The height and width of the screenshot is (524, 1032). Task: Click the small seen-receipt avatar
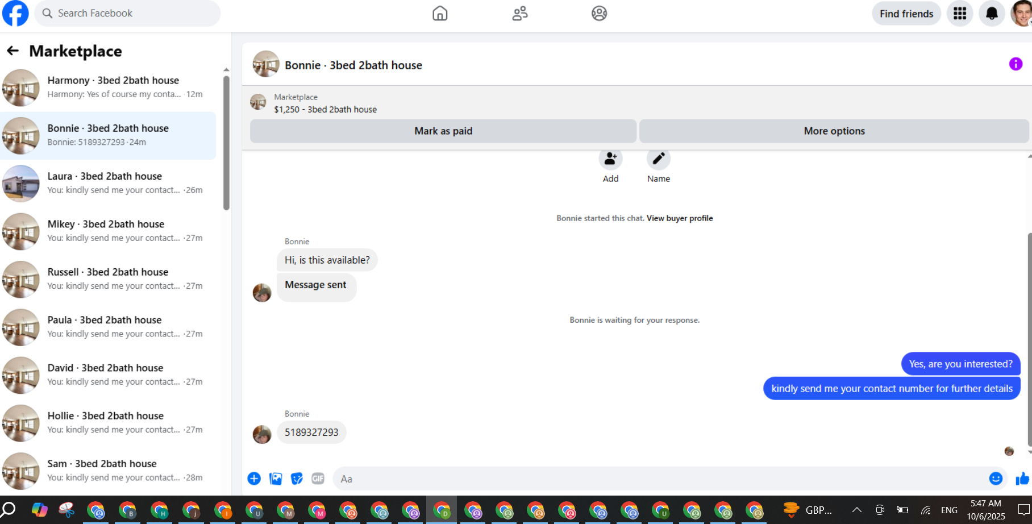pos(1009,451)
